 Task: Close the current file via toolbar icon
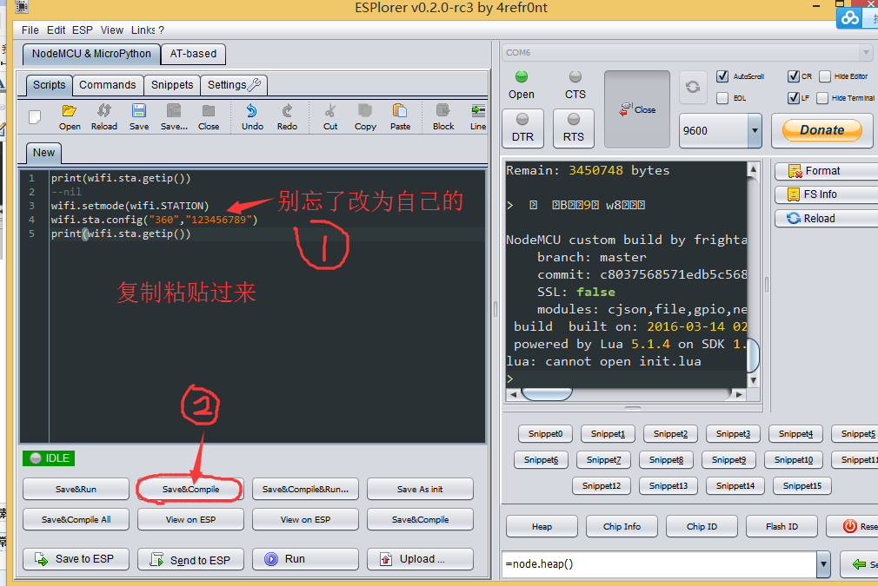point(209,117)
